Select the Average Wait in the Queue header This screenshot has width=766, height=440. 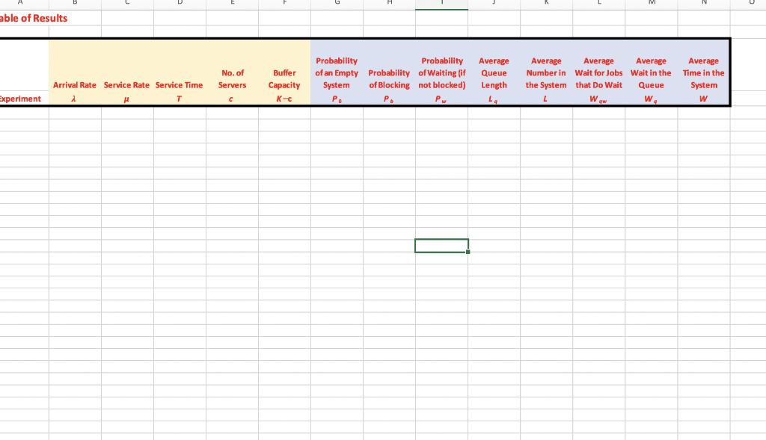651,72
